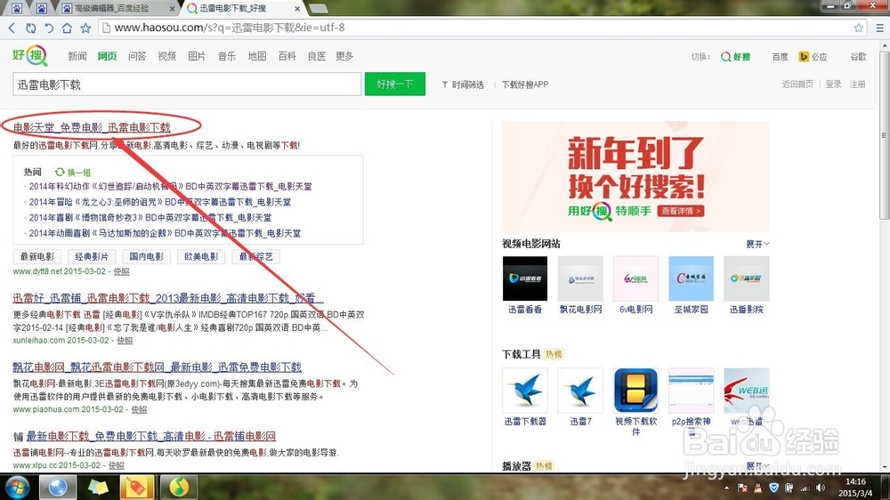Open the file explorer taskbar icon
890x500 pixels.
(98, 487)
